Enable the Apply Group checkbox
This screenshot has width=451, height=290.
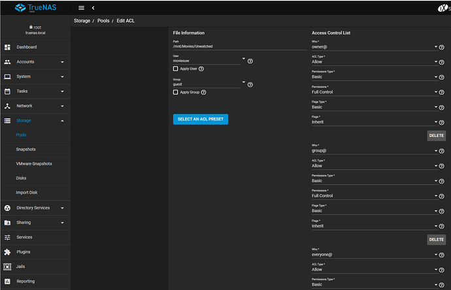[x=175, y=92]
